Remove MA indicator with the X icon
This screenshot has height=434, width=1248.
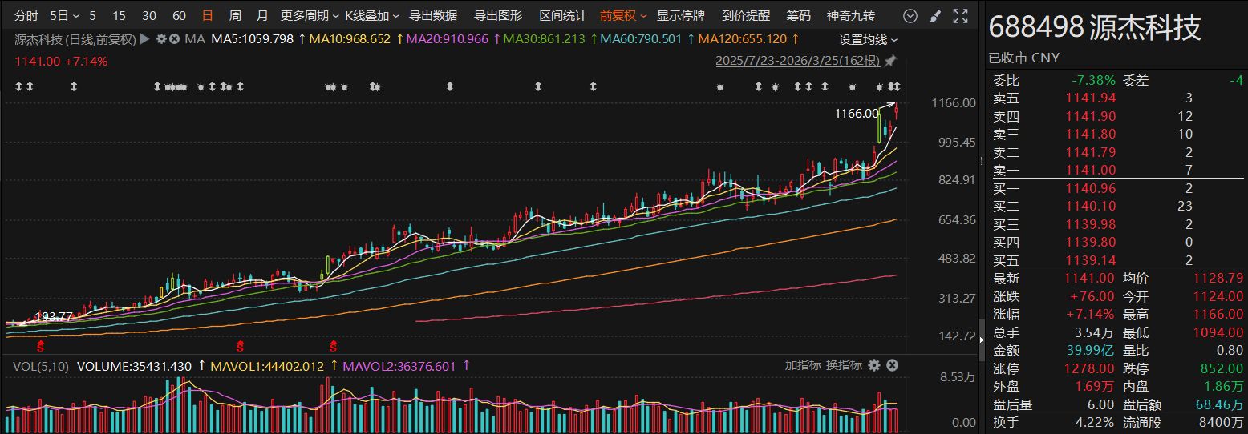tap(173, 38)
